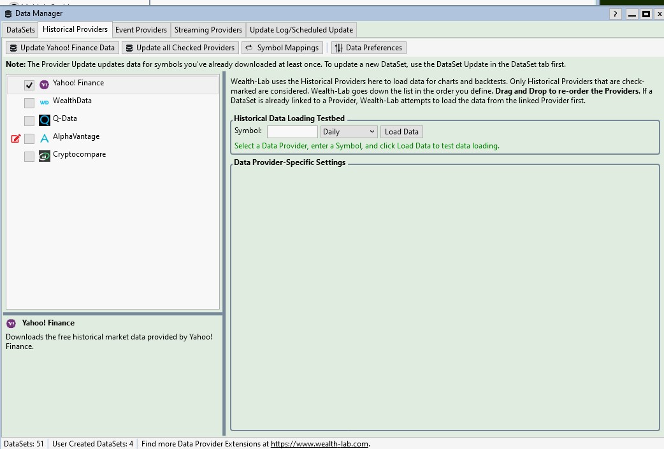Open the Event Providers tab
Image resolution: width=664 pixels, height=449 pixels.
(141, 30)
